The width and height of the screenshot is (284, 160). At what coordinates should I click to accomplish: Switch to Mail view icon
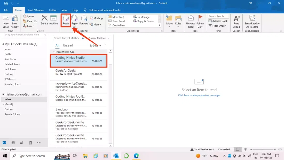coord(4,143)
